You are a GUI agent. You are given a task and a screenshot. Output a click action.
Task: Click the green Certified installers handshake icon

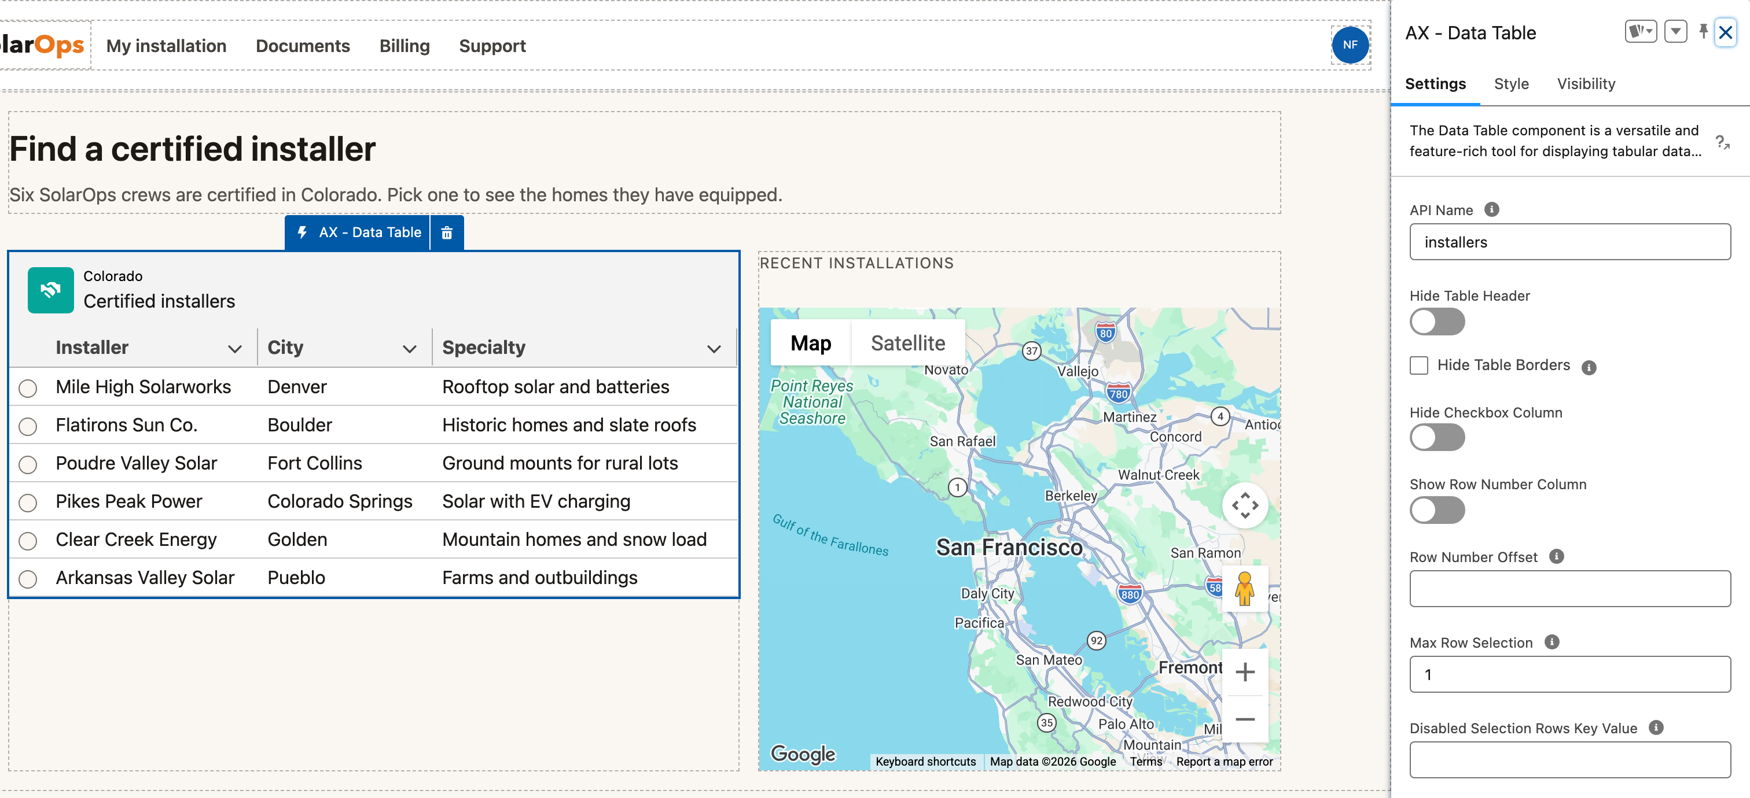tap(50, 290)
